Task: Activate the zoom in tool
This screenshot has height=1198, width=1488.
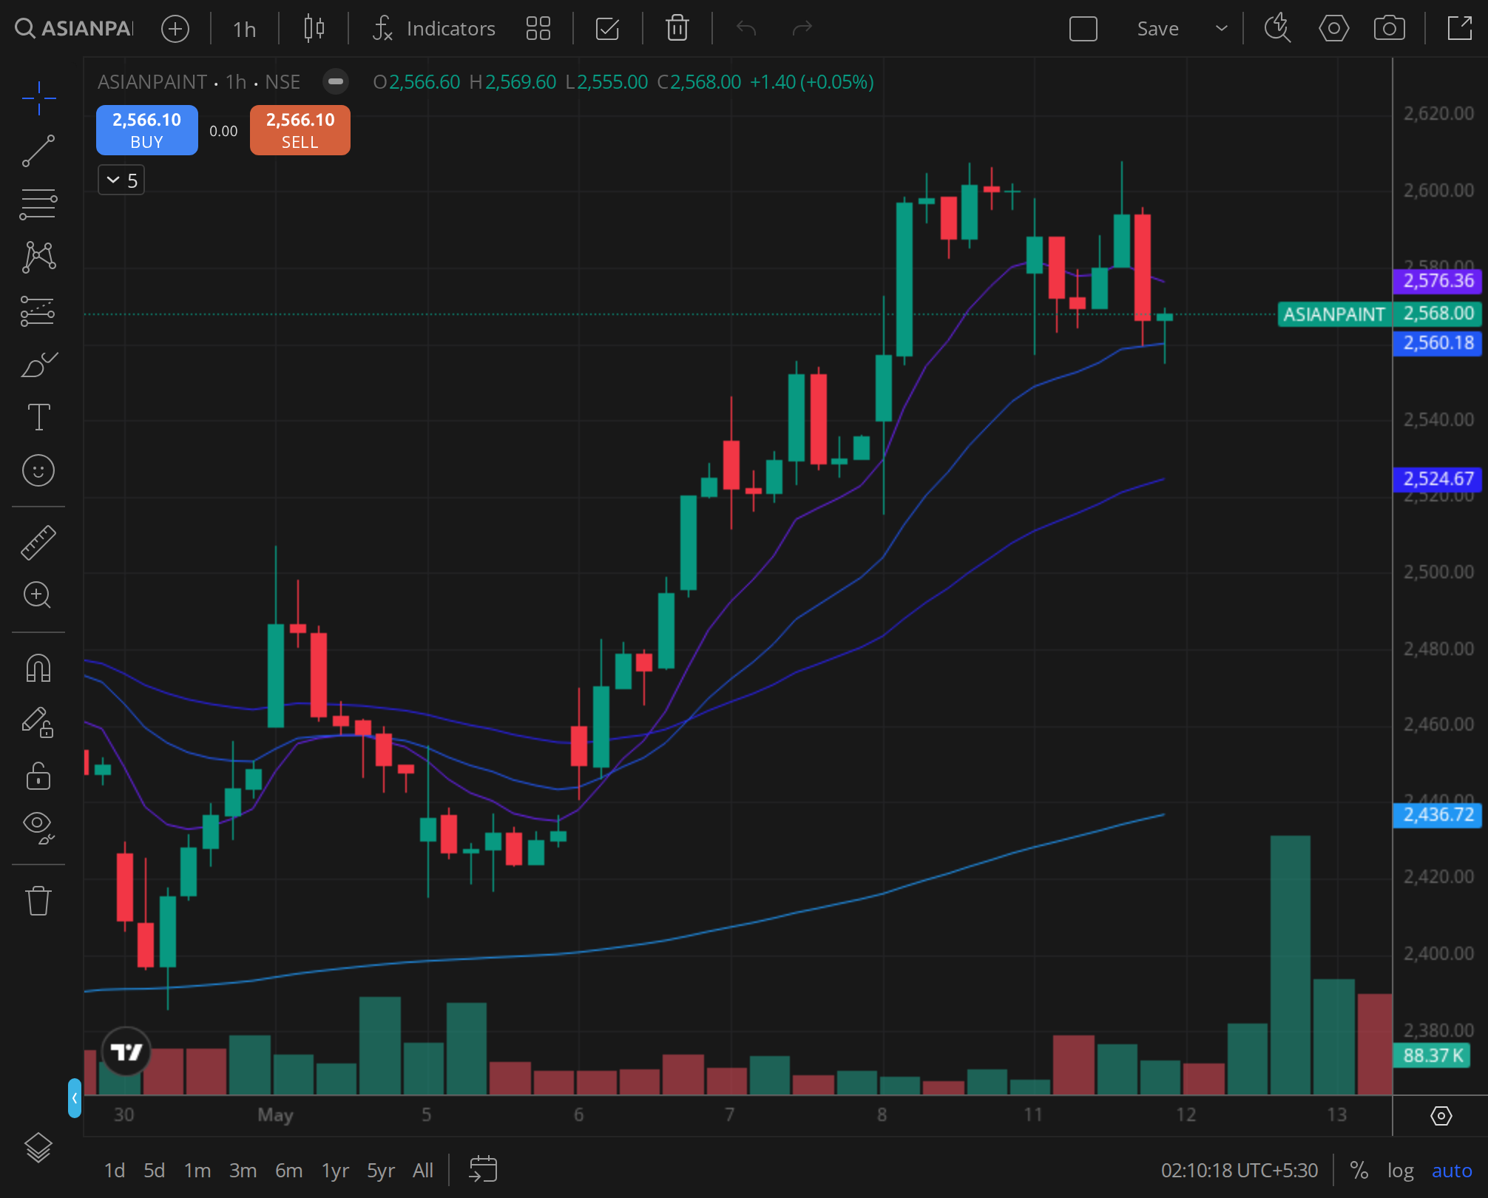Action: click(38, 595)
